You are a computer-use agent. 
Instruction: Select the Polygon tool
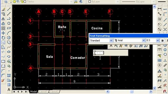[x=9, y=23]
